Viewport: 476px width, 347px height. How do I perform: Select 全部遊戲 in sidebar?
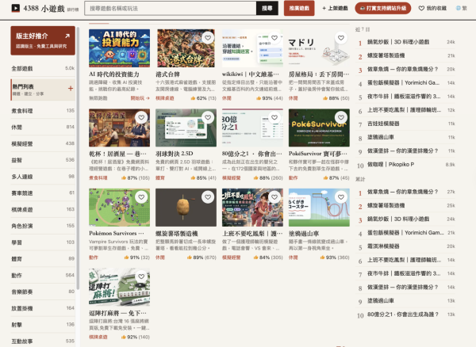[43, 68]
